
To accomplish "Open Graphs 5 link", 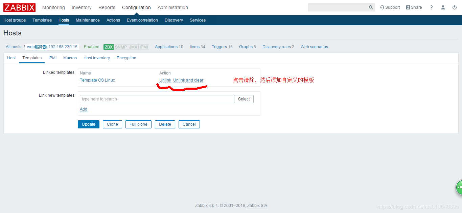I will 248,47.
